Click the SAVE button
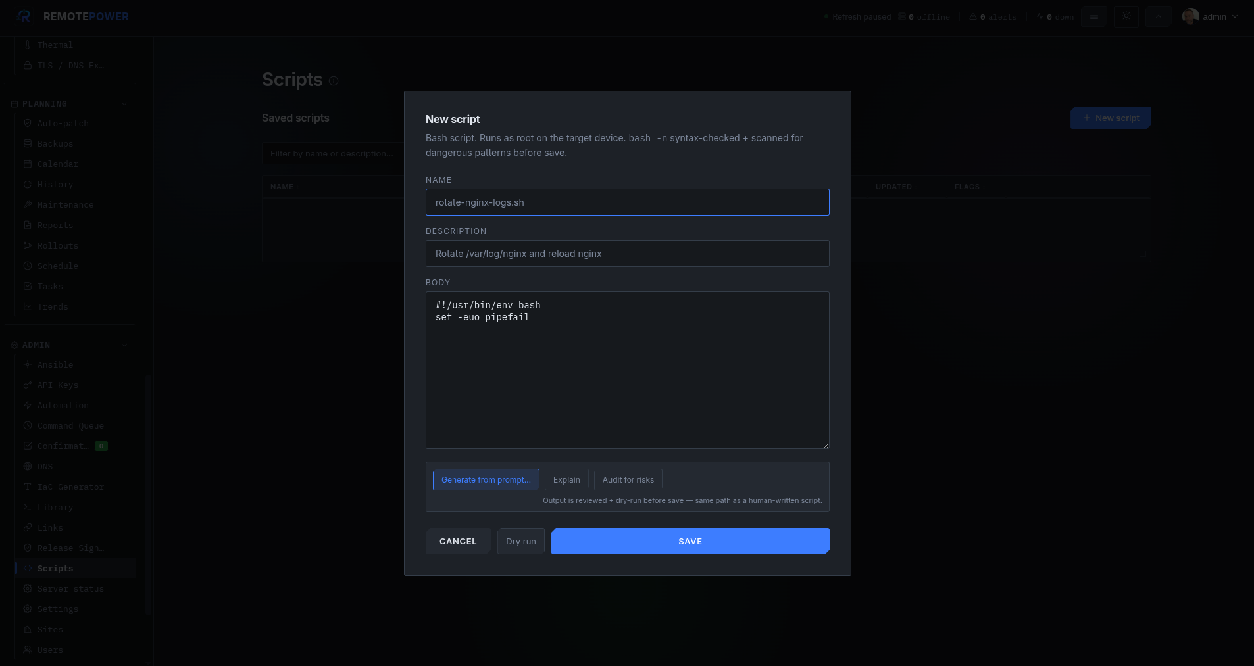The width and height of the screenshot is (1254, 666). point(690,541)
